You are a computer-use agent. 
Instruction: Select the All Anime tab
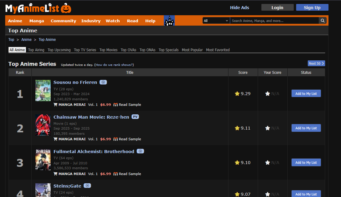(x=17, y=50)
